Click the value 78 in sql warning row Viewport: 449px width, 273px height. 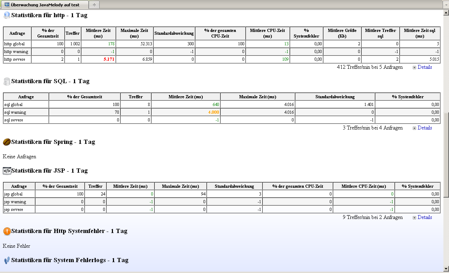(x=116, y=112)
